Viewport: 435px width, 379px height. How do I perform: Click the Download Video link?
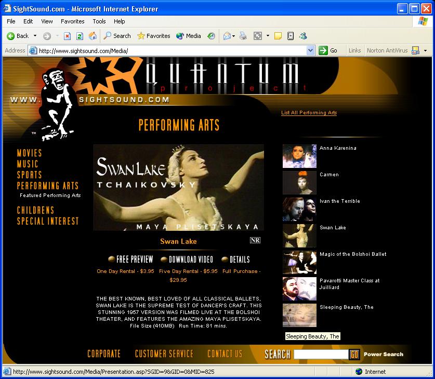pos(191,259)
